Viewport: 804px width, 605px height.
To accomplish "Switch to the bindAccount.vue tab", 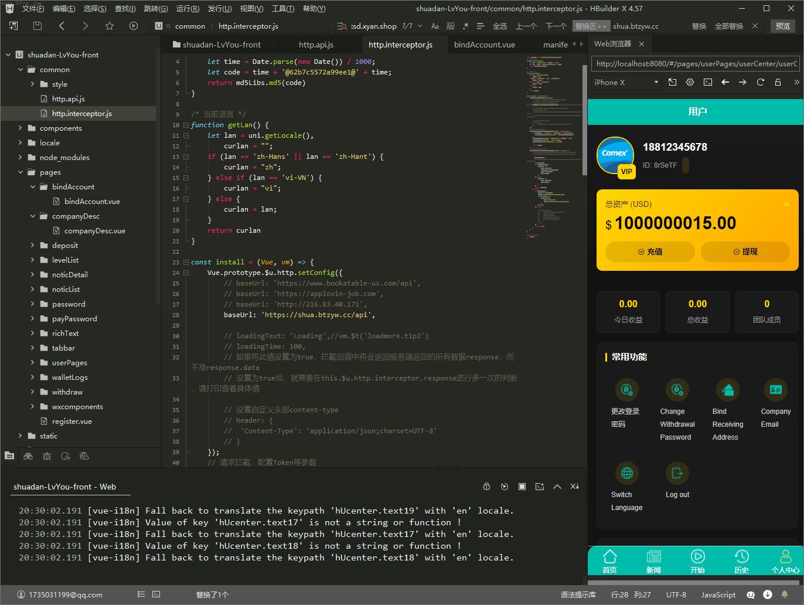I will [484, 45].
